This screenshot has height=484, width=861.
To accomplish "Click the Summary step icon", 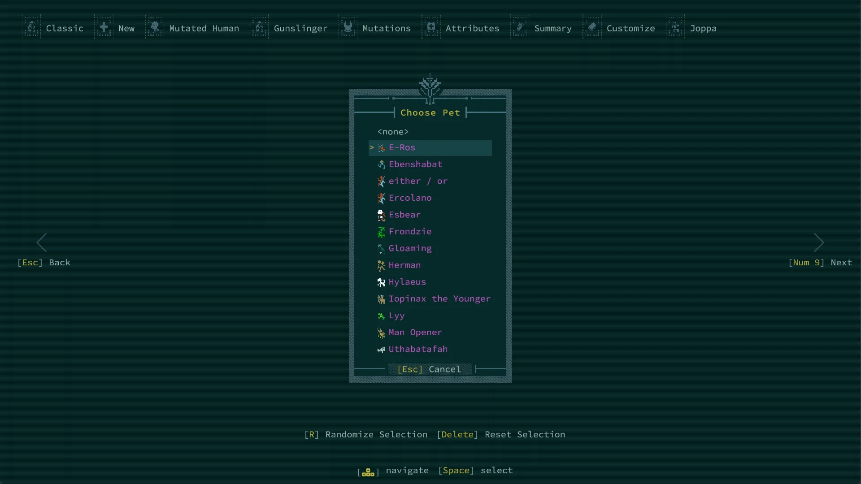I will pyautogui.click(x=520, y=28).
